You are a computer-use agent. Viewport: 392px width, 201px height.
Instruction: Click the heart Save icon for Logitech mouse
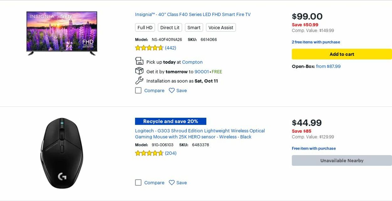172,183
